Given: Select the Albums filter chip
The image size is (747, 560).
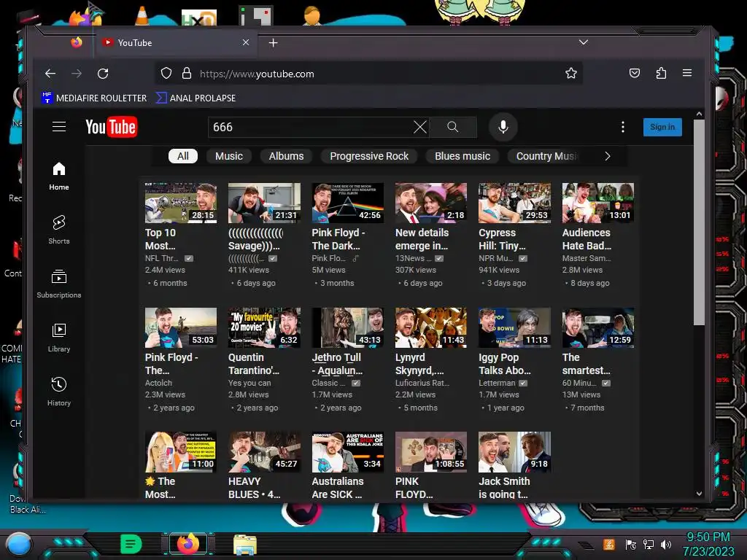Looking at the screenshot, I should tap(286, 156).
